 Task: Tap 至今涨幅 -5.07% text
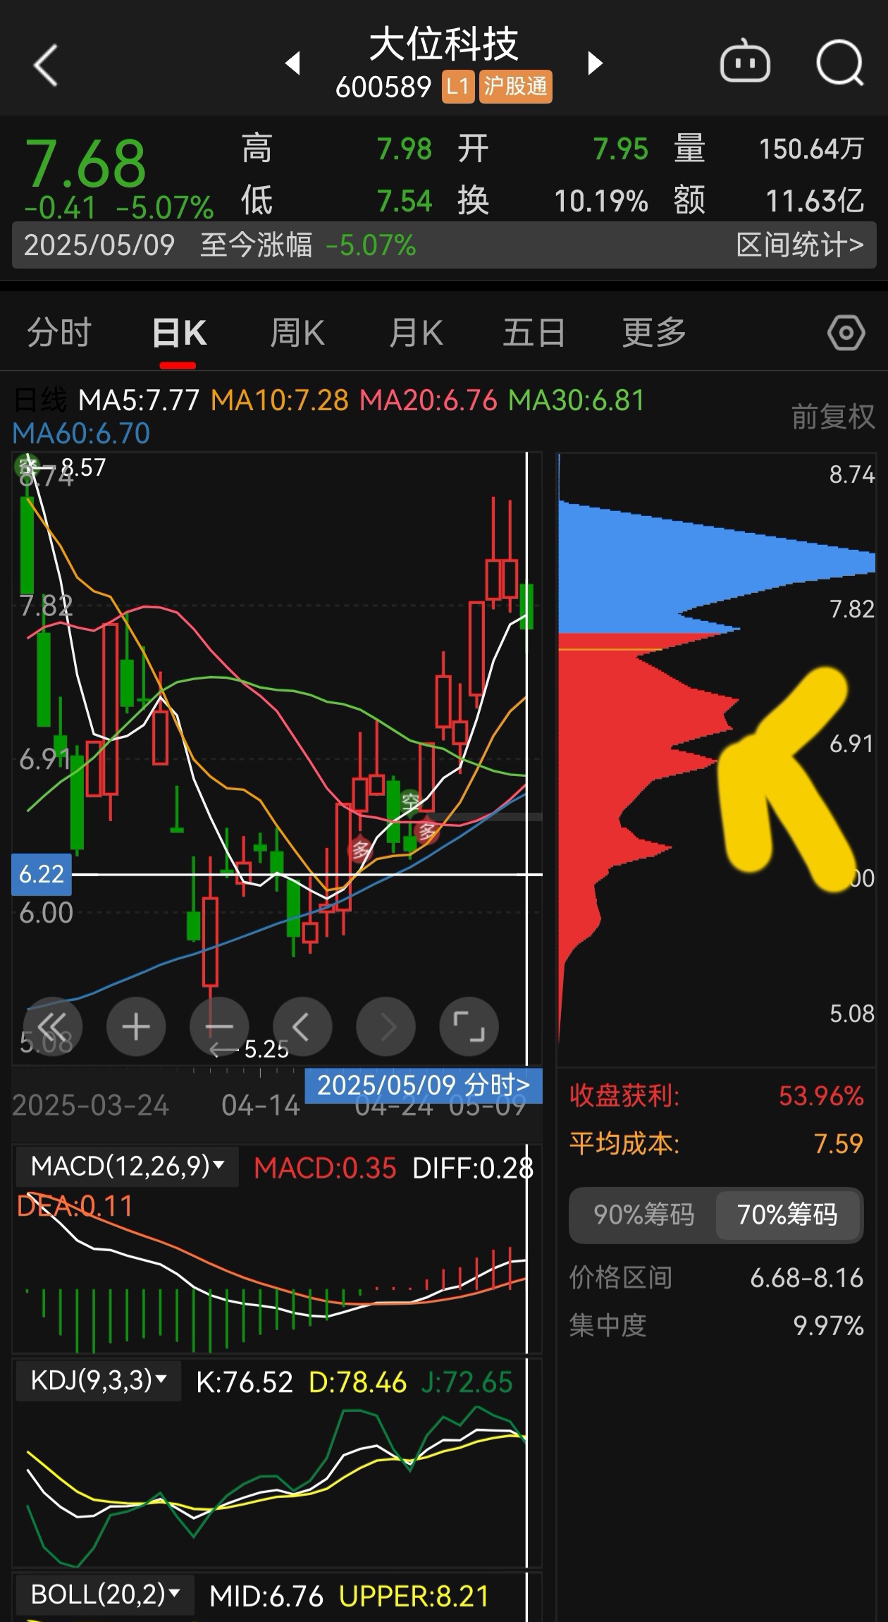point(308,245)
